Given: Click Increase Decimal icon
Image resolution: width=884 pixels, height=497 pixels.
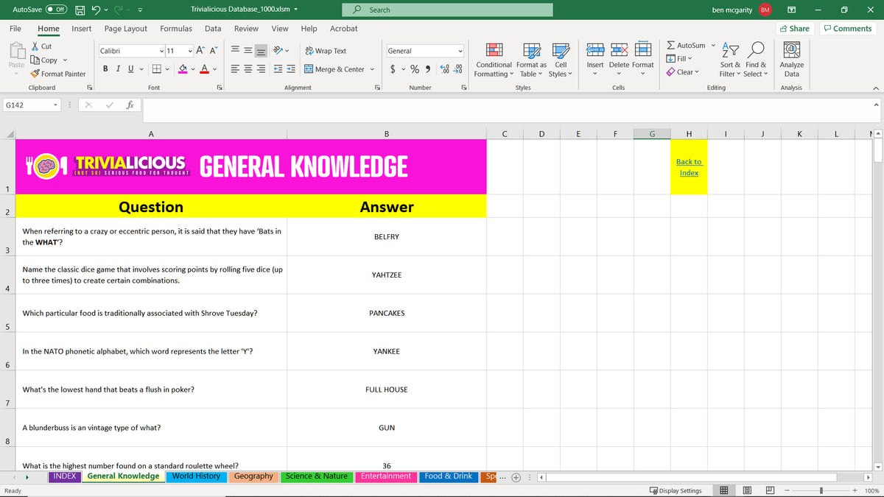Looking at the screenshot, I should [444, 69].
